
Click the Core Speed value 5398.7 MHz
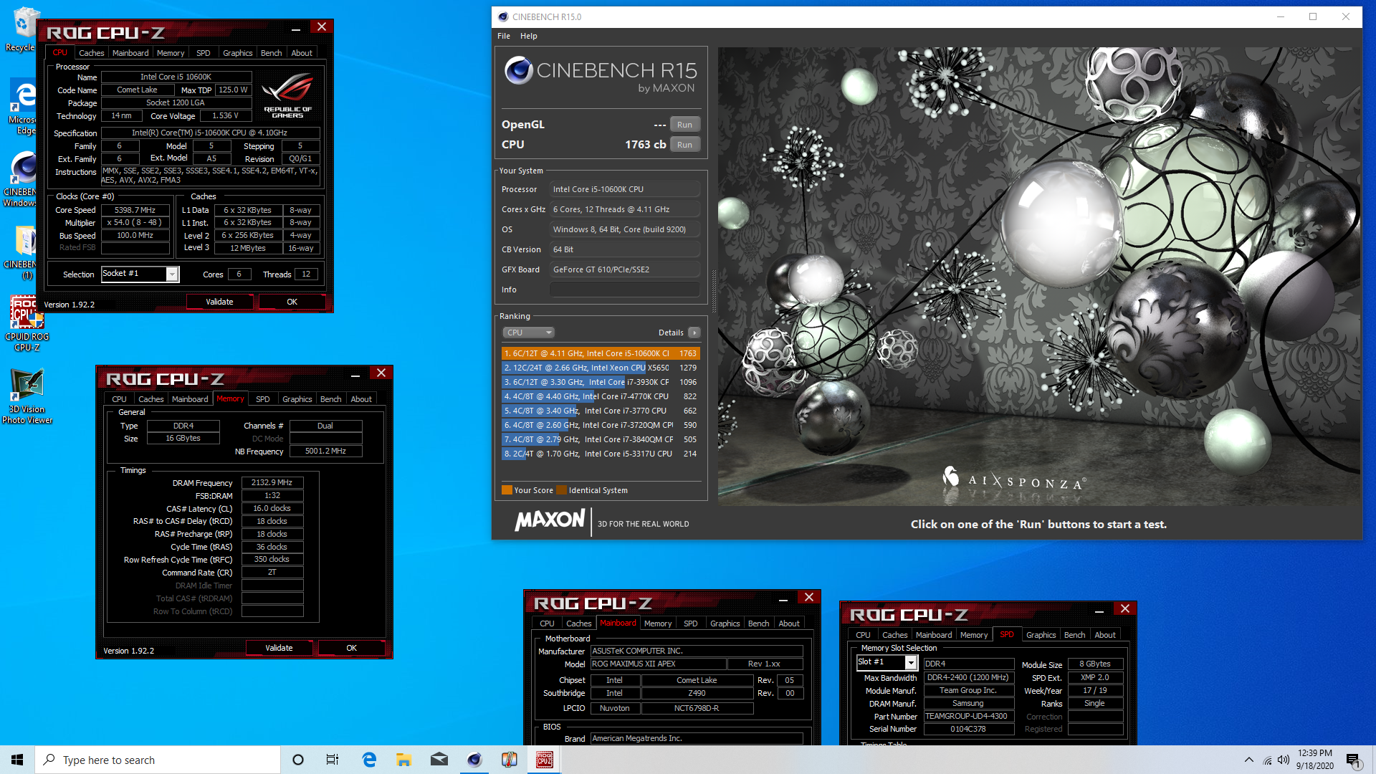[x=135, y=210]
